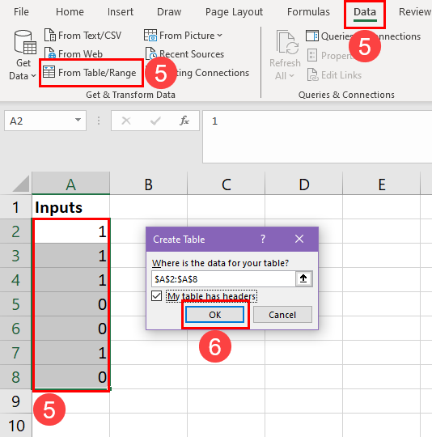Switch to the Formulas tab

click(x=308, y=12)
